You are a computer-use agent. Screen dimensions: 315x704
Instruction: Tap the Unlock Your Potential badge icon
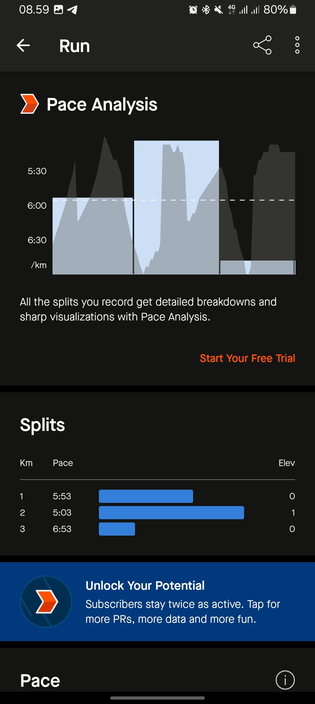tap(46, 601)
